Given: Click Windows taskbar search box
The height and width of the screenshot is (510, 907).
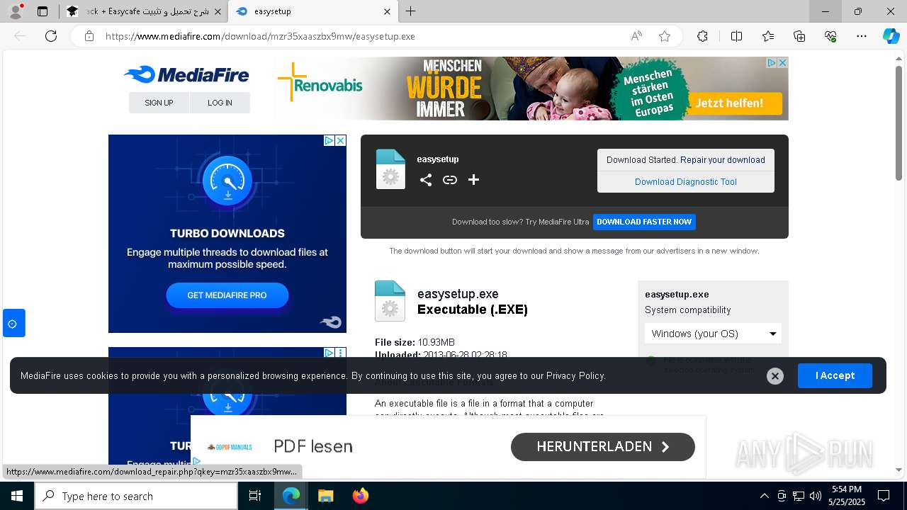Looking at the screenshot, I should [136, 496].
